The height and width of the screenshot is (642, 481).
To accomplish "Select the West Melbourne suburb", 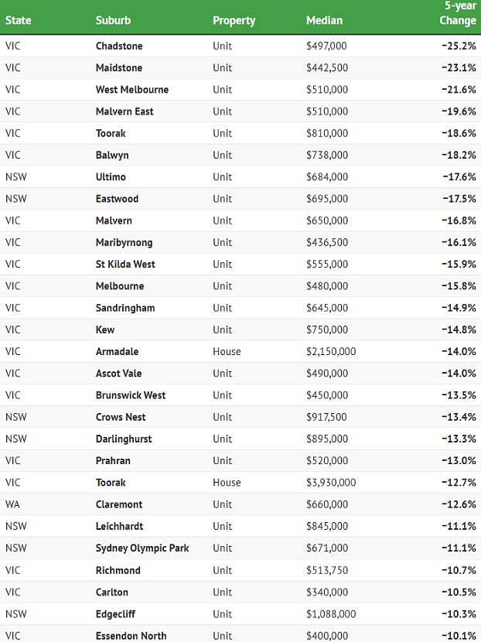I will (132, 90).
